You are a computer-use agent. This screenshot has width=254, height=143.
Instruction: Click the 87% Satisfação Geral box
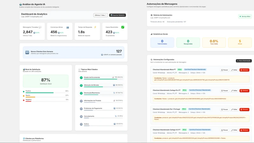pos(46,81)
